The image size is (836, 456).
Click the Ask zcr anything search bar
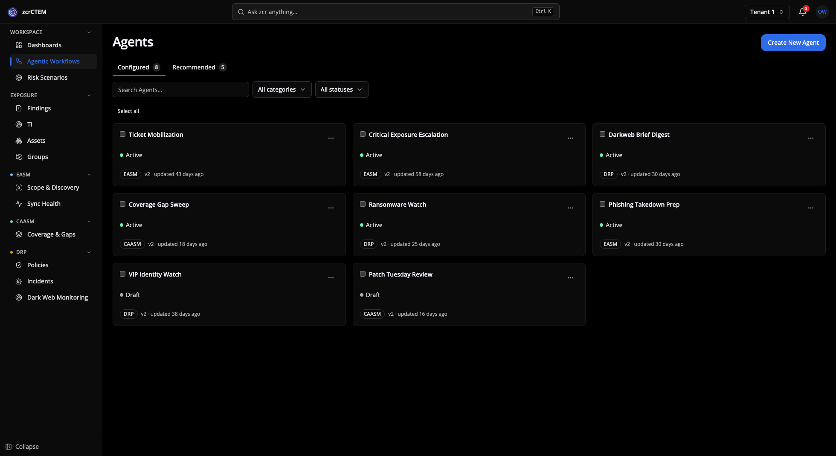[395, 12]
